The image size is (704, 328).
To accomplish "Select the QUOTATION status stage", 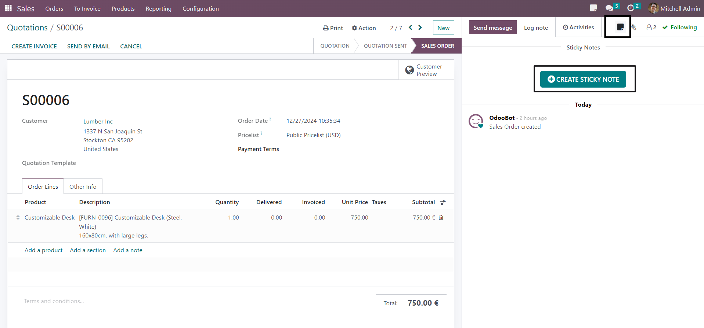I will click(335, 46).
